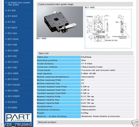Open Up Page X axis crossed roller guide link
This screenshot has height=127, width=139.
click(x=19, y=4)
